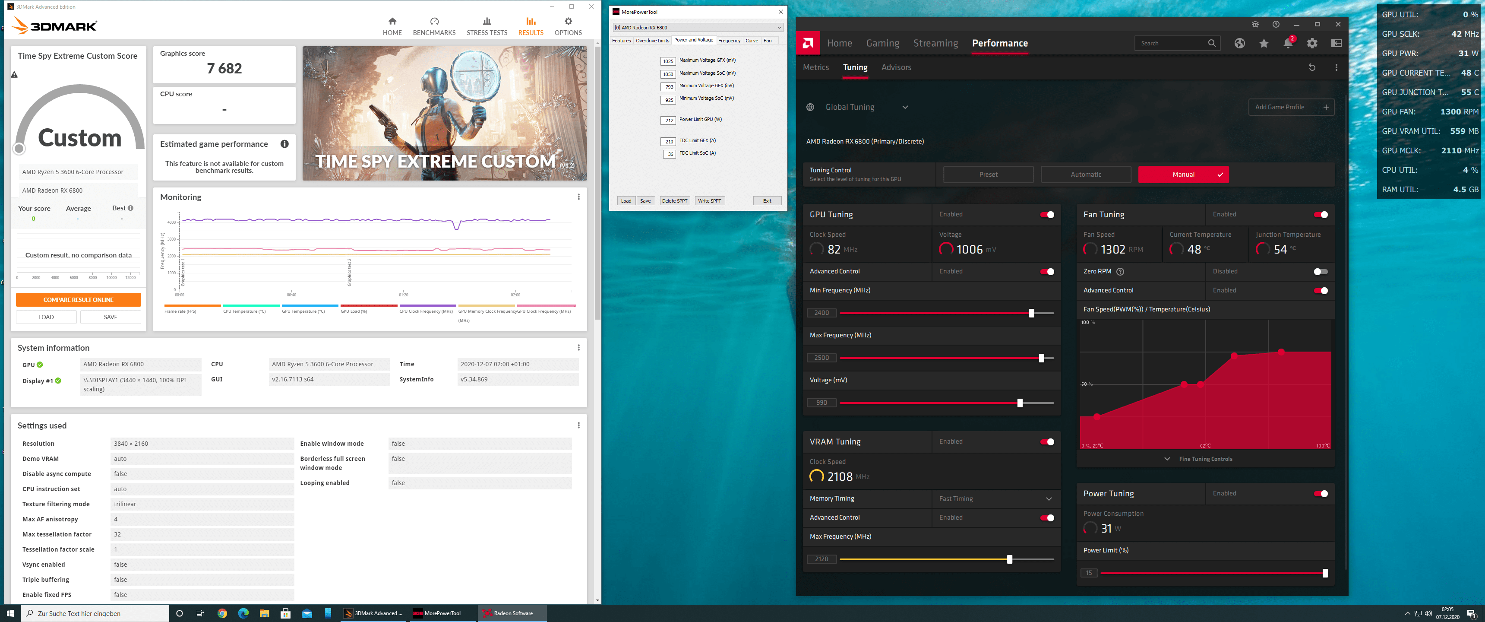Viewport: 1485px width, 622px height.
Task: Open Radeon help question mark icon
Action: [x=1276, y=24]
